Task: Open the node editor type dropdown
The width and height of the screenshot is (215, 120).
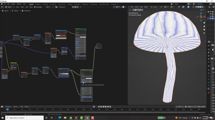Action: tap(2, 7)
